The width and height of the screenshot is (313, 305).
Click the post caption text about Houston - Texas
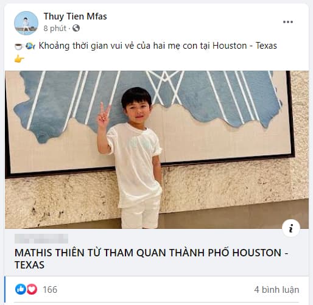[x=158, y=46]
